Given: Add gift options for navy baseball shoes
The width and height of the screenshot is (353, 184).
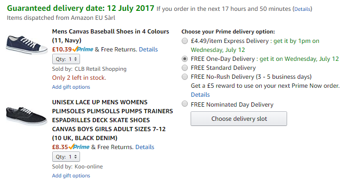Looking at the screenshot, I should click(71, 87).
